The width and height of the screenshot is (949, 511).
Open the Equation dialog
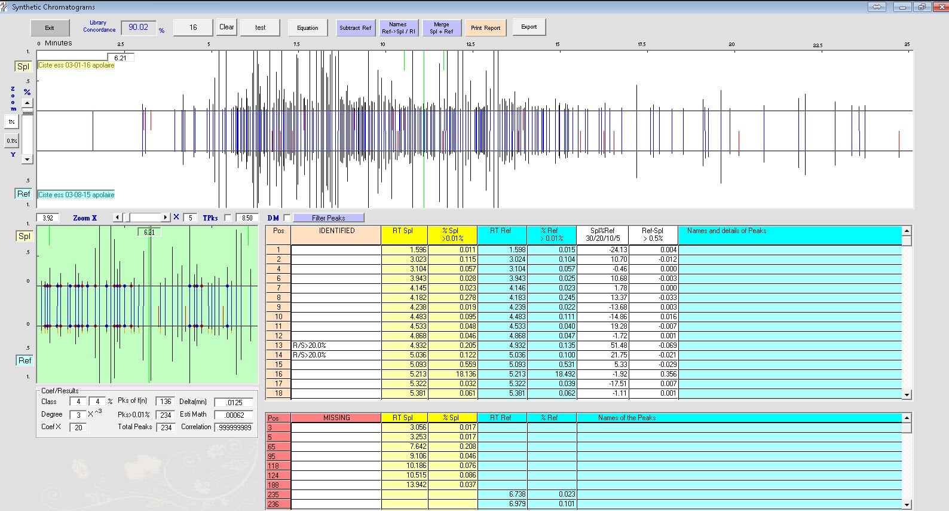coord(308,27)
